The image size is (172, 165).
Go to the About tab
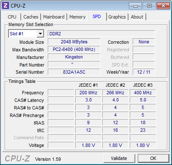(137, 17)
